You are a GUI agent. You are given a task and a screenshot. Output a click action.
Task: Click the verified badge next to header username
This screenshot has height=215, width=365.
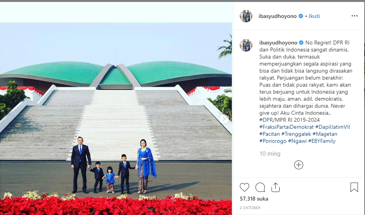(301, 16)
